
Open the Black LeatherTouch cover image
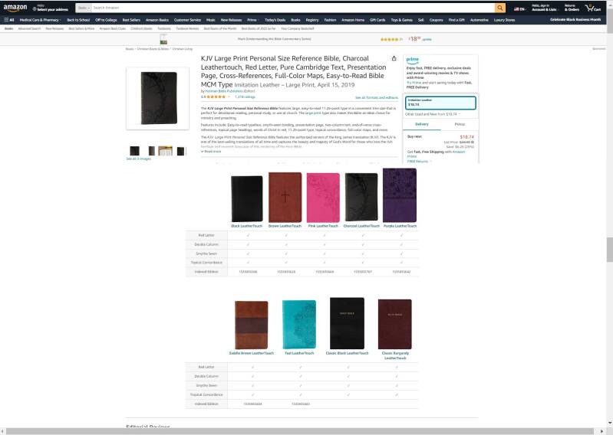247,199
